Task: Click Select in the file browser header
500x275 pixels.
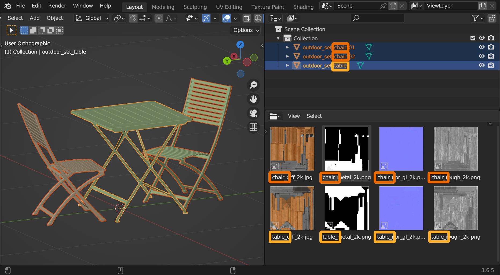Action: [314, 116]
